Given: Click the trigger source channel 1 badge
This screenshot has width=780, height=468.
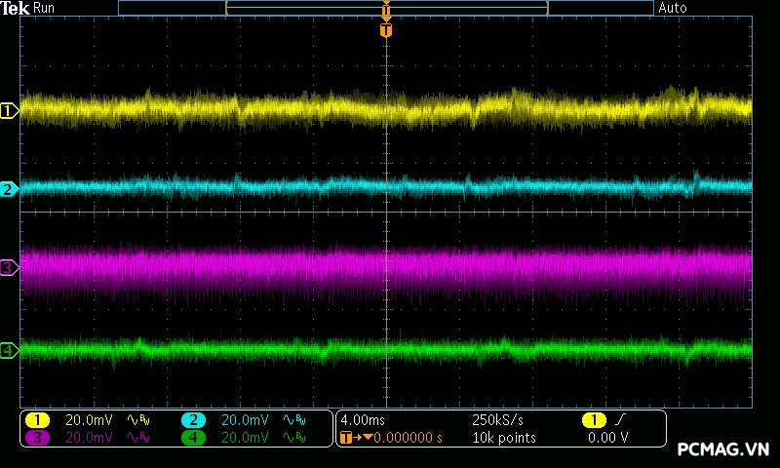Looking at the screenshot, I should click(x=593, y=420).
